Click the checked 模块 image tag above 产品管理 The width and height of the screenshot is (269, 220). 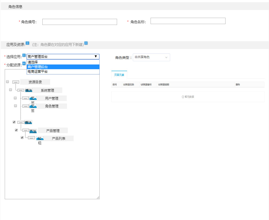click(28, 122)
